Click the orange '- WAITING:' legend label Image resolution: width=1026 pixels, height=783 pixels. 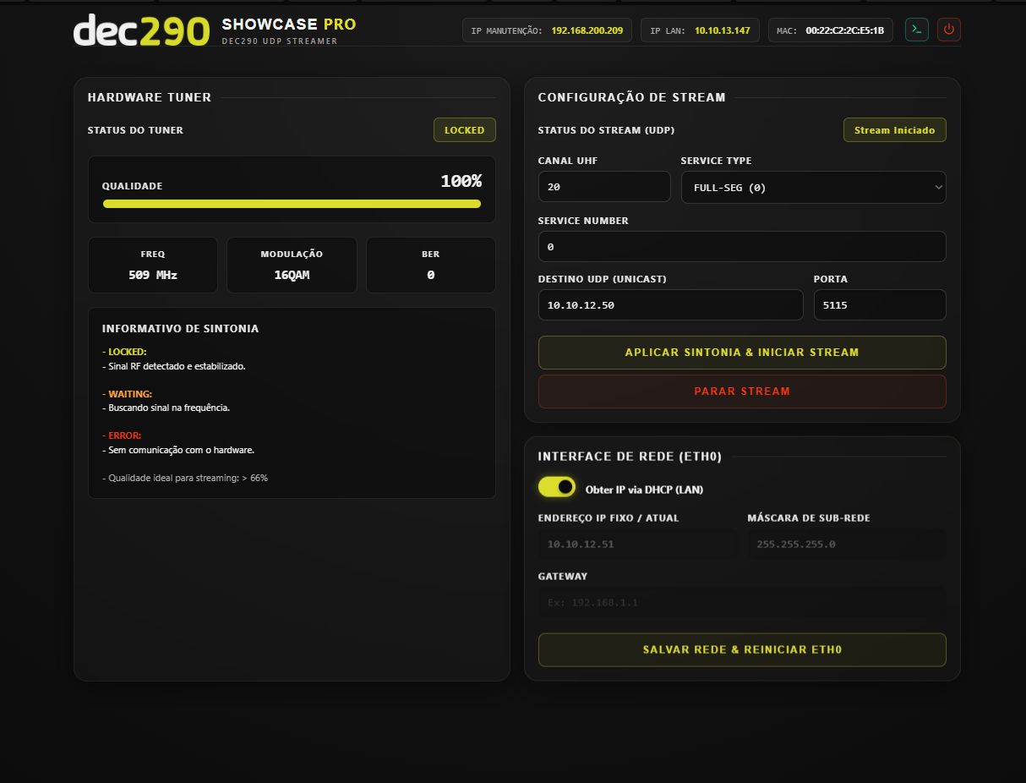tap(127, 394)
